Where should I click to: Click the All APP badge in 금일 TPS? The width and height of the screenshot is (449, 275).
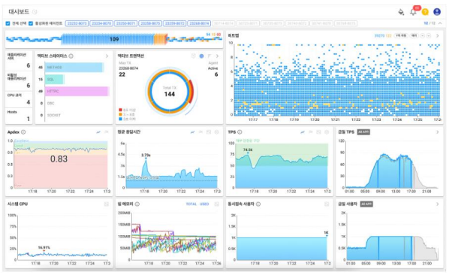tap(363, 132)
